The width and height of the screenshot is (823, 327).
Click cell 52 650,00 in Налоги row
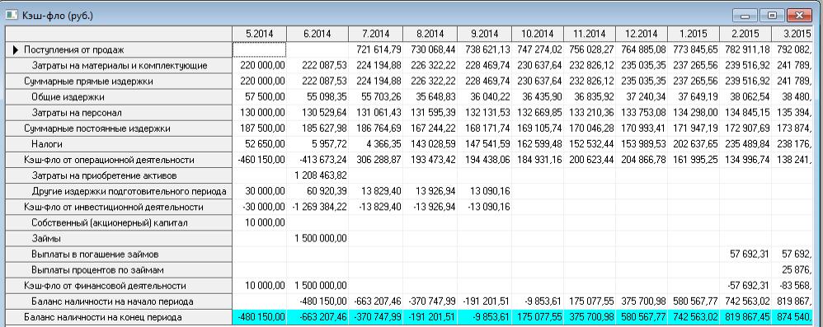pyautogui.click(x=259, y=144)
